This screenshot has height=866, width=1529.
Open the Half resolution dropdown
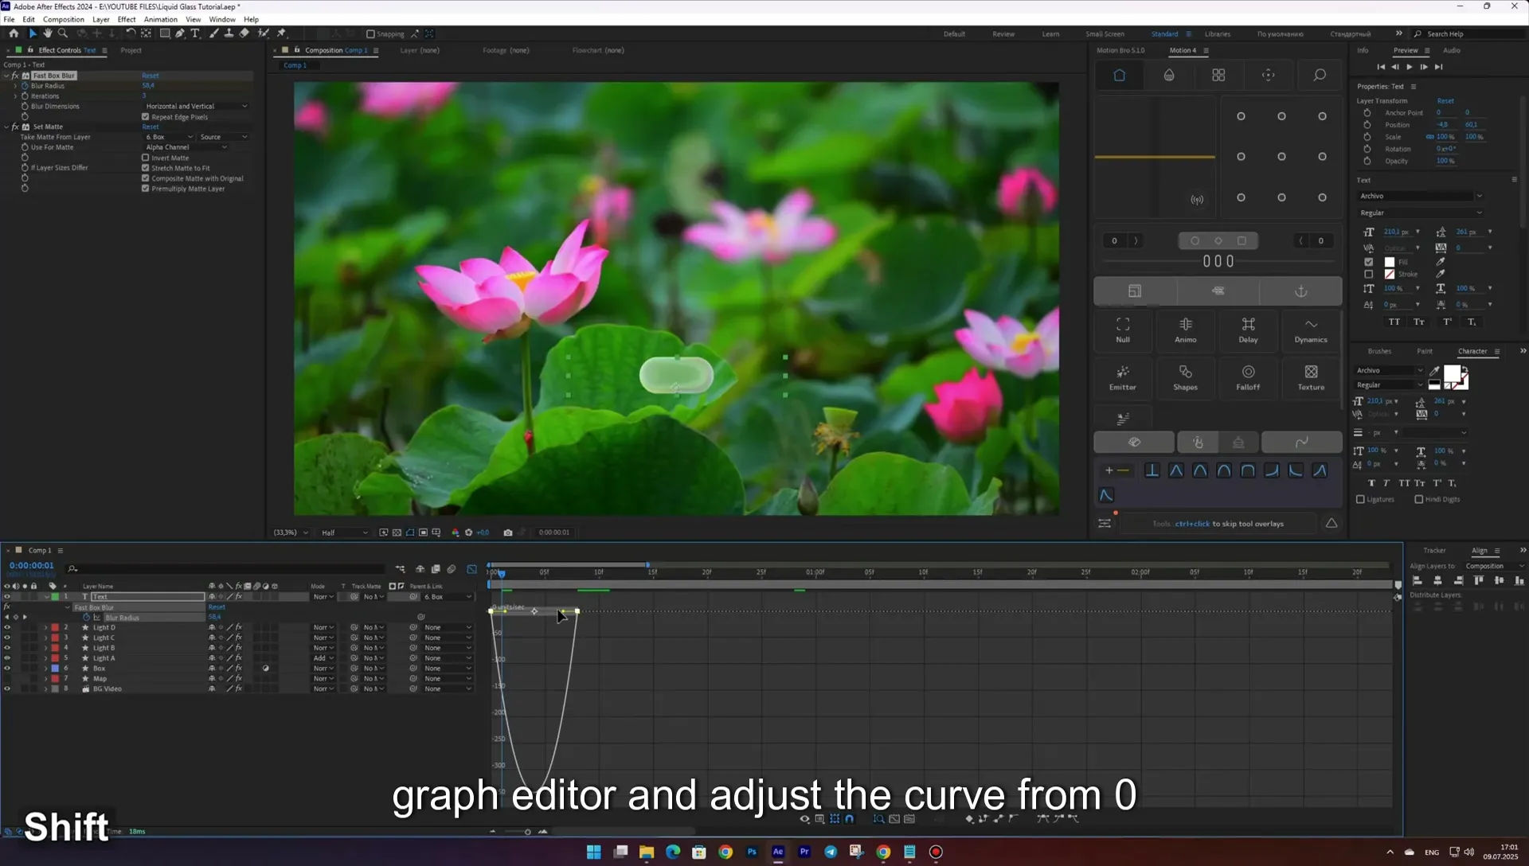pyautogui.click(x=344, y=532)
